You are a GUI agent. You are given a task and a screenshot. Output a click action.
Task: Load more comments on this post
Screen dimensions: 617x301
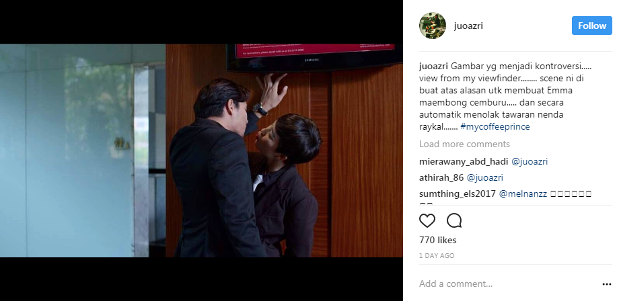464,144
